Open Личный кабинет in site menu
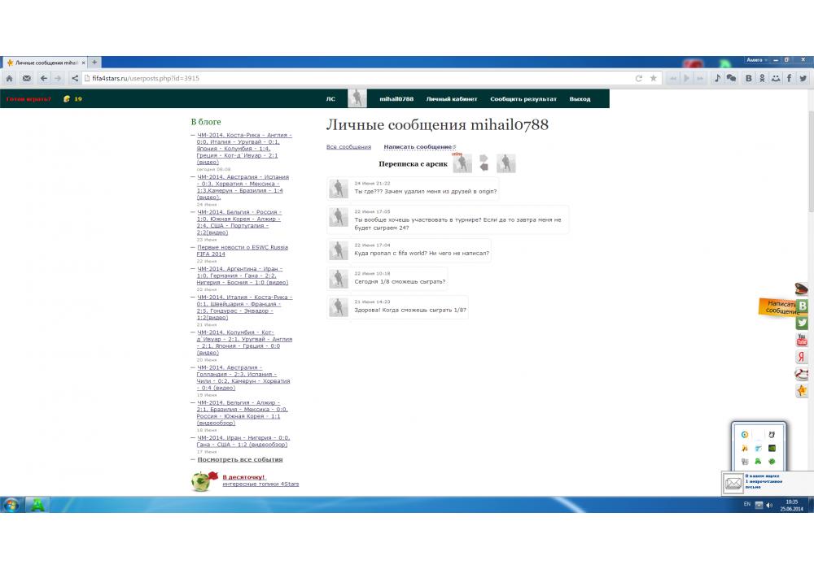The height and width of the screenshot is (569, 814). (x=451, y=99)
